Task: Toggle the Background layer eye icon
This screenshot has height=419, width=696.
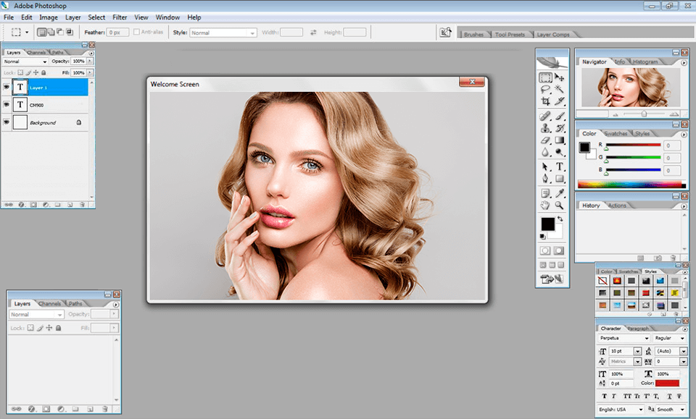Action: point(7,122)
